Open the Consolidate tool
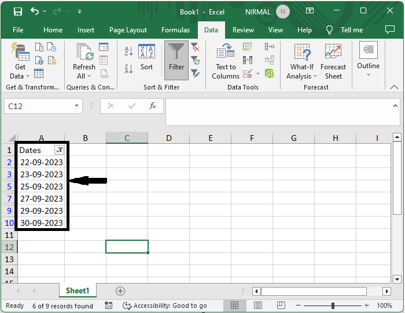This screenshot has width=405, height=313. (270, 47)
